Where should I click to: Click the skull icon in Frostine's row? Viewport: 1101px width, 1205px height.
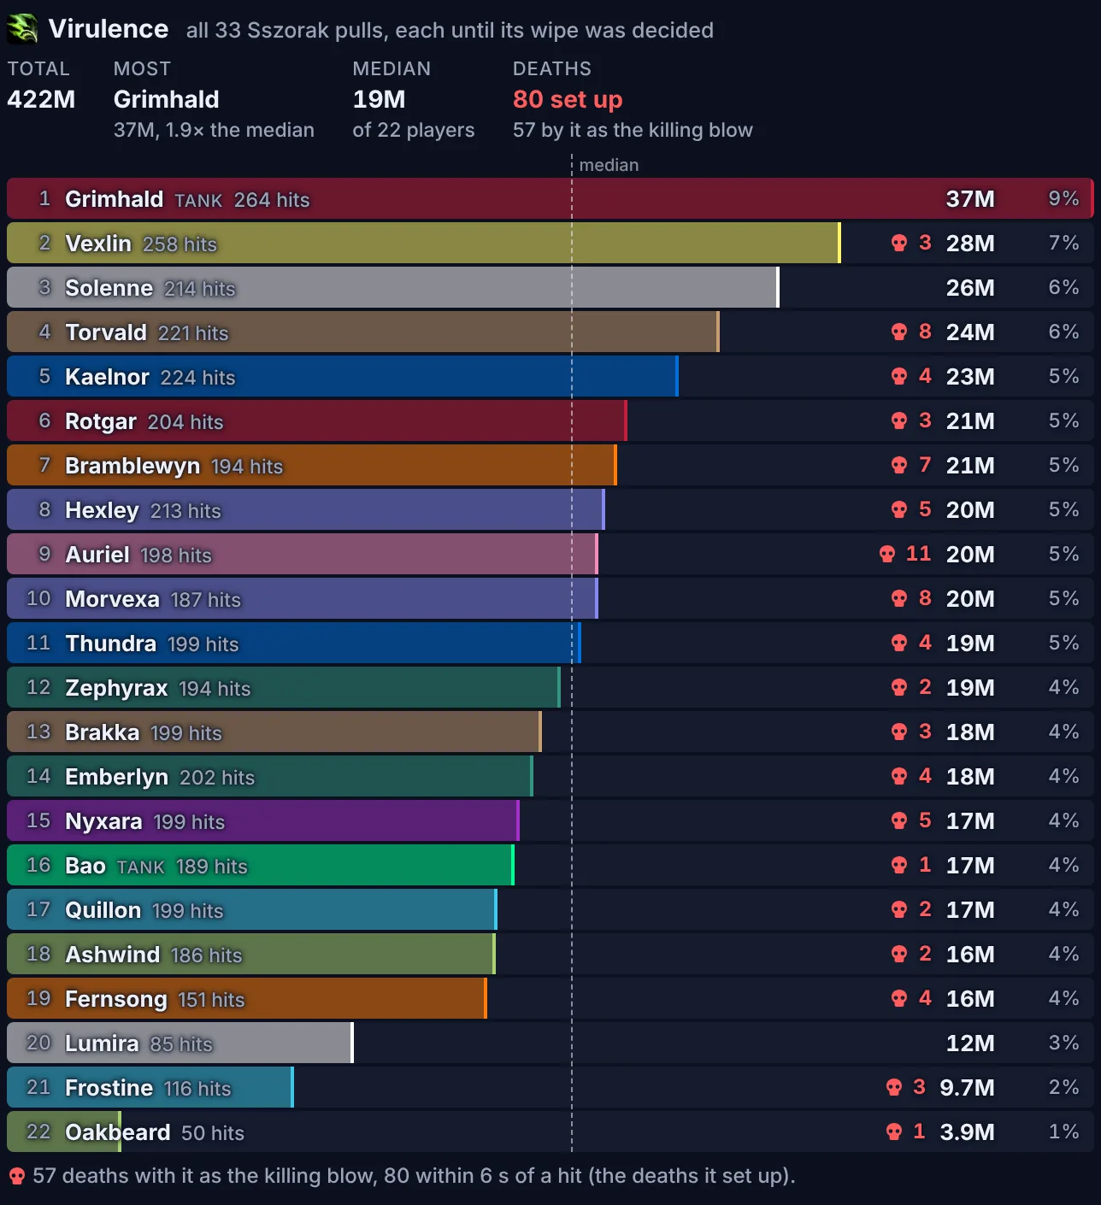click(x=894, y=1087)
